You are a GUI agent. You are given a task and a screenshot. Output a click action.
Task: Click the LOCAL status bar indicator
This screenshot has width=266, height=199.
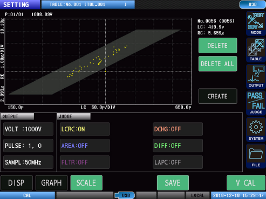[x=197, y=195]
